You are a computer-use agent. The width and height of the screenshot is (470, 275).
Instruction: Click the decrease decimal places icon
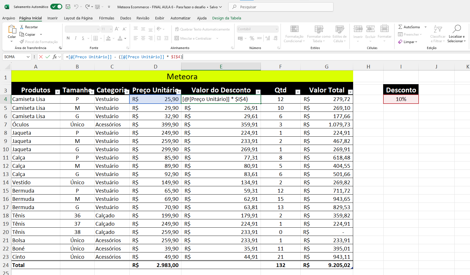click(x=275, y=38)
